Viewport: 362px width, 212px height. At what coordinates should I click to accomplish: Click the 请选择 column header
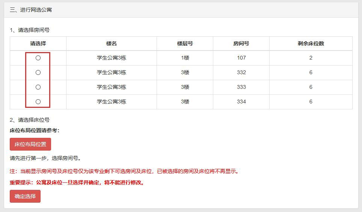[x=38, y=43]
